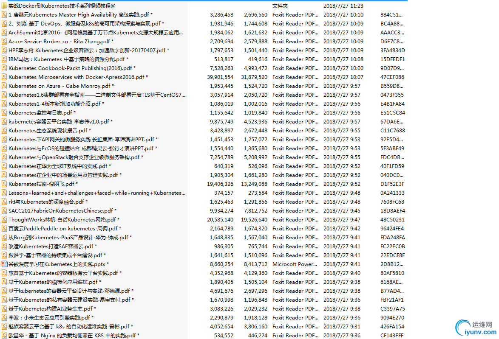Click PDF icon of Azure Service Broker_cn file
The height and width of the screenshot is (339, 499).
pyautogui.click(x=4, y=41)
